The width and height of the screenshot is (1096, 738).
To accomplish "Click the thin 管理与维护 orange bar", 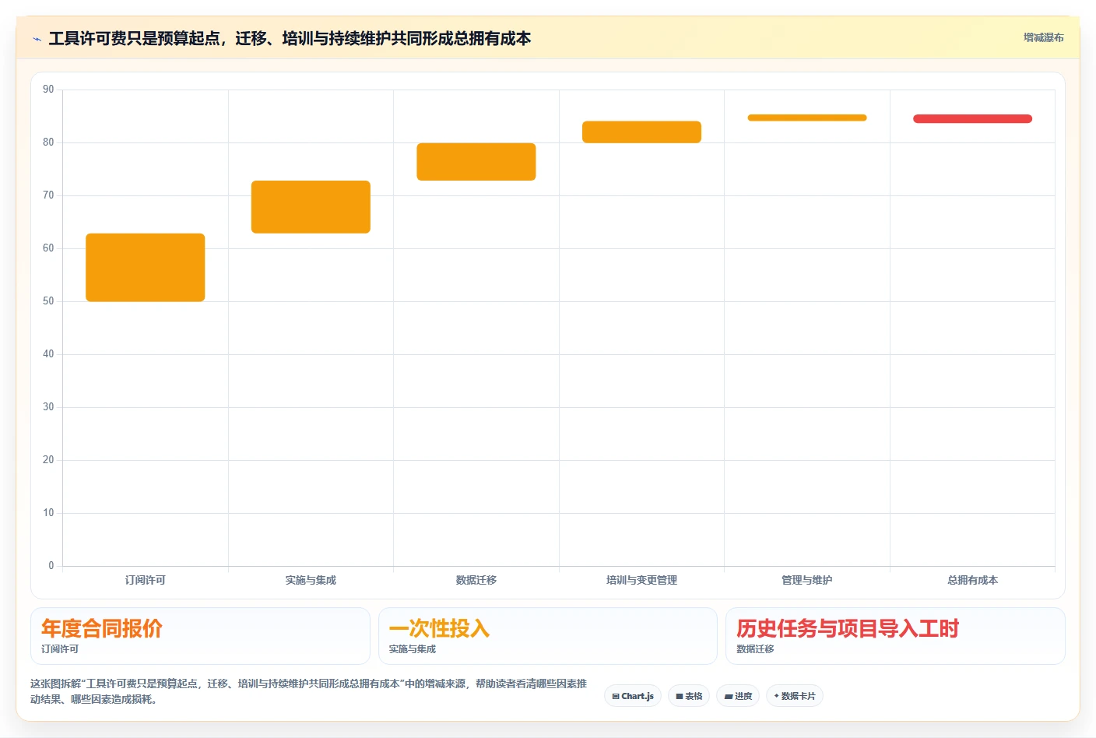I will tap(807, 118).
